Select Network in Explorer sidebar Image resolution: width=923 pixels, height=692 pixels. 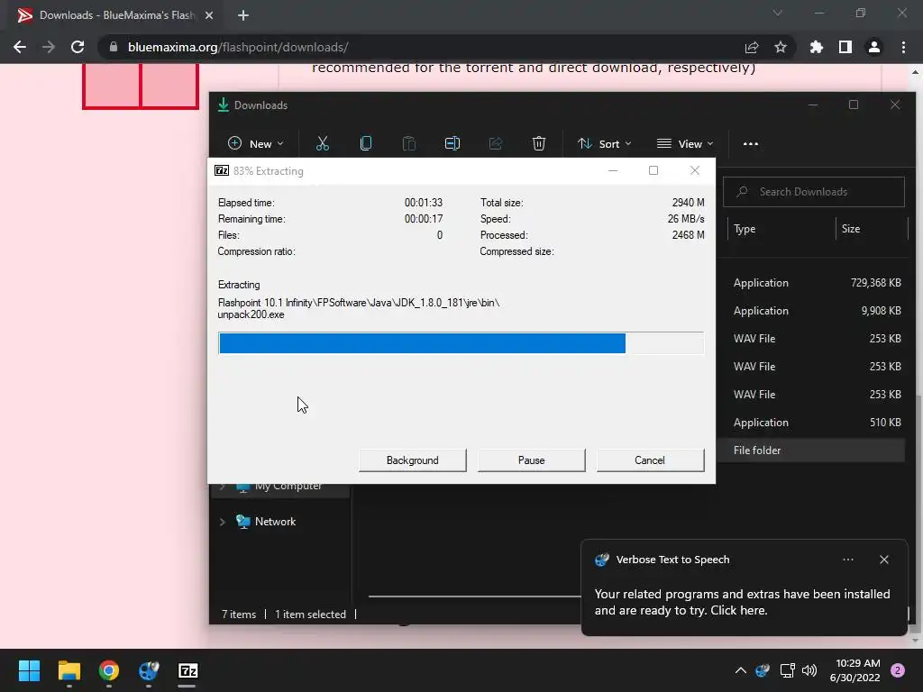point(275,522)
